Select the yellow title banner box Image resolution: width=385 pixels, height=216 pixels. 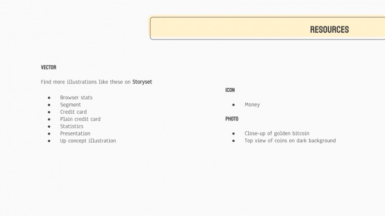pyautogui.click(x=267, y=28)
